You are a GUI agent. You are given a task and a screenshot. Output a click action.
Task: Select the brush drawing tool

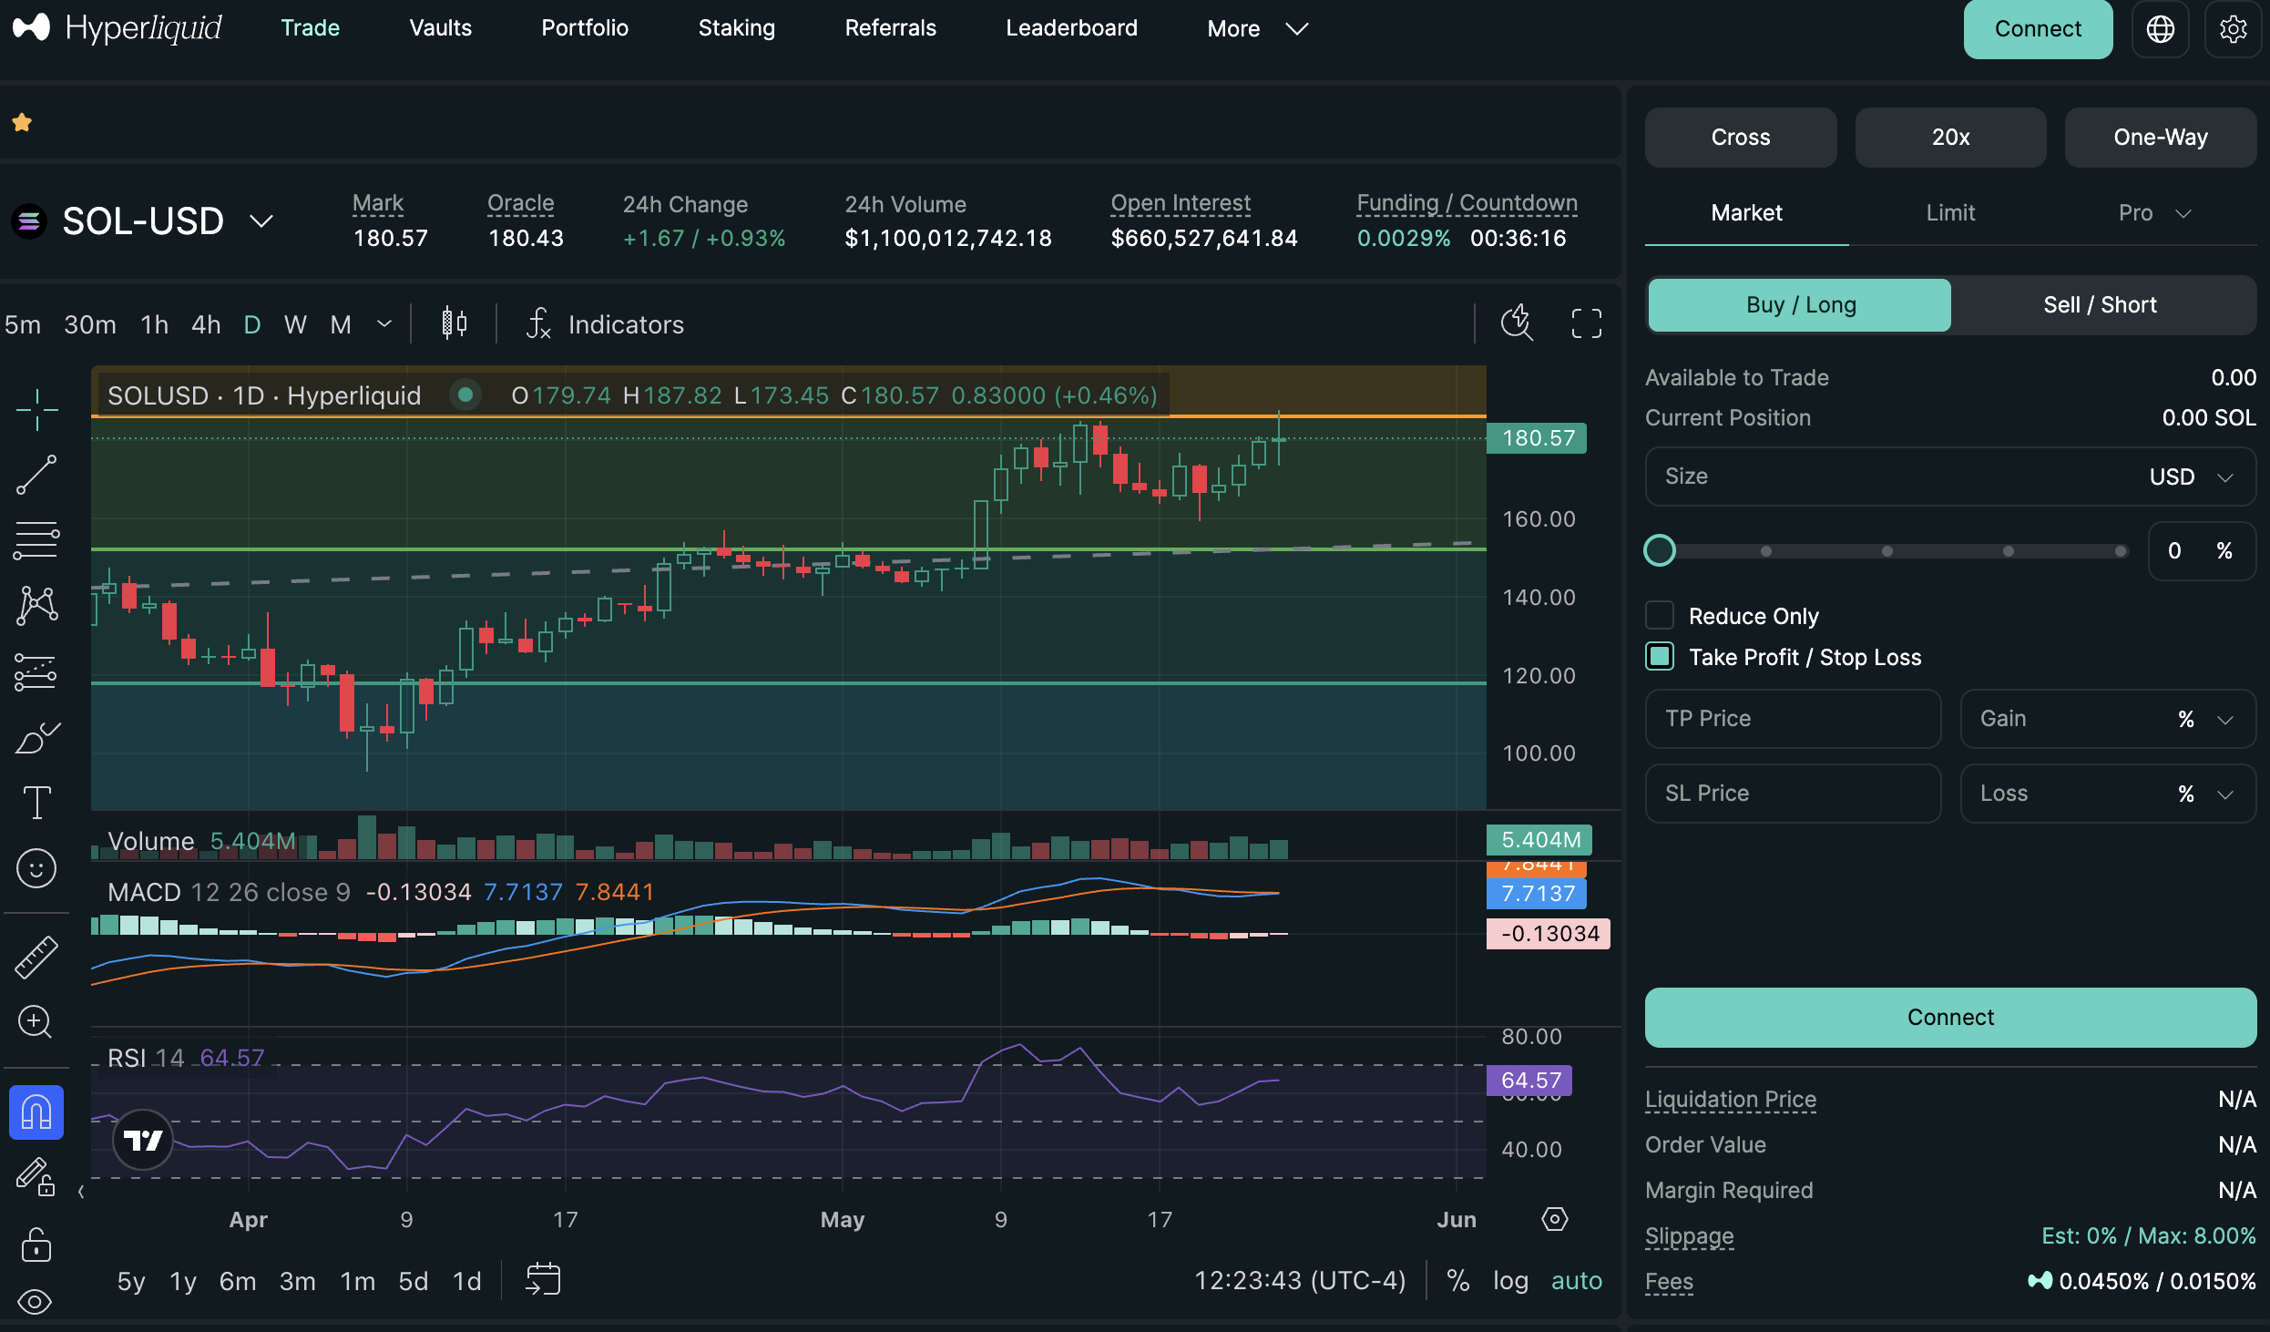(36, 737)
